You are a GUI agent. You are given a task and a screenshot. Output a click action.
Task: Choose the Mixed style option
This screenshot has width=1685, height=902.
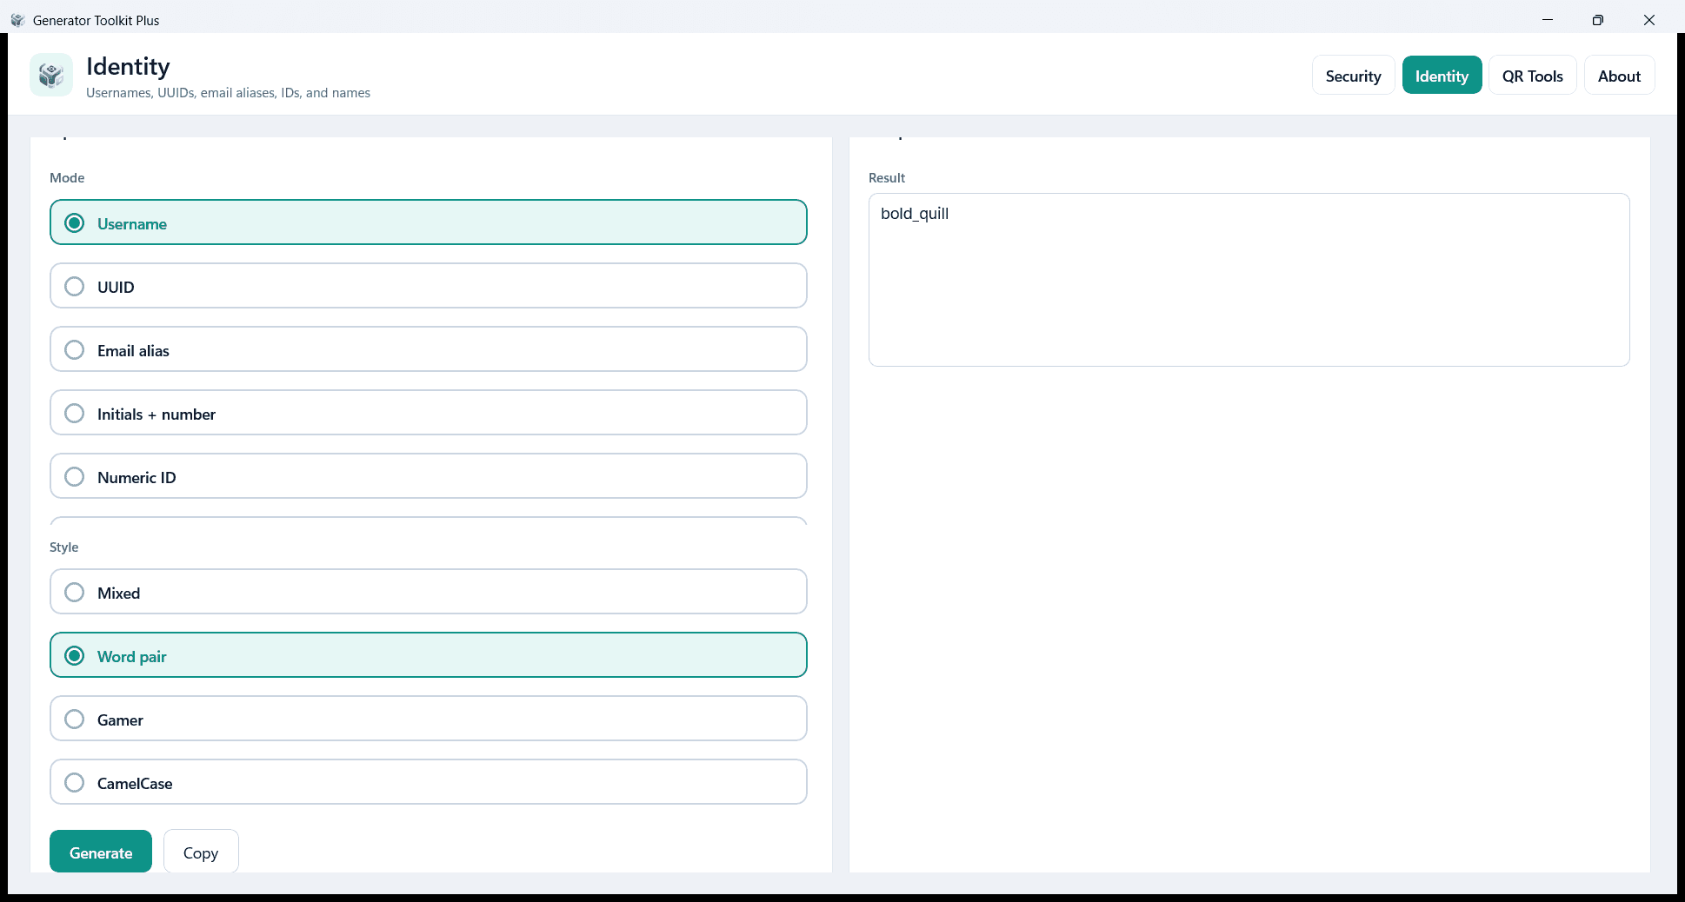(428, 592)
